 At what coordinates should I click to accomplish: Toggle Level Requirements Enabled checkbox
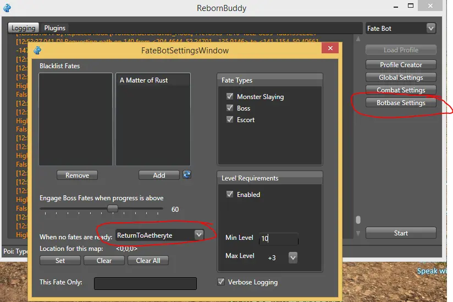point(230,194)
